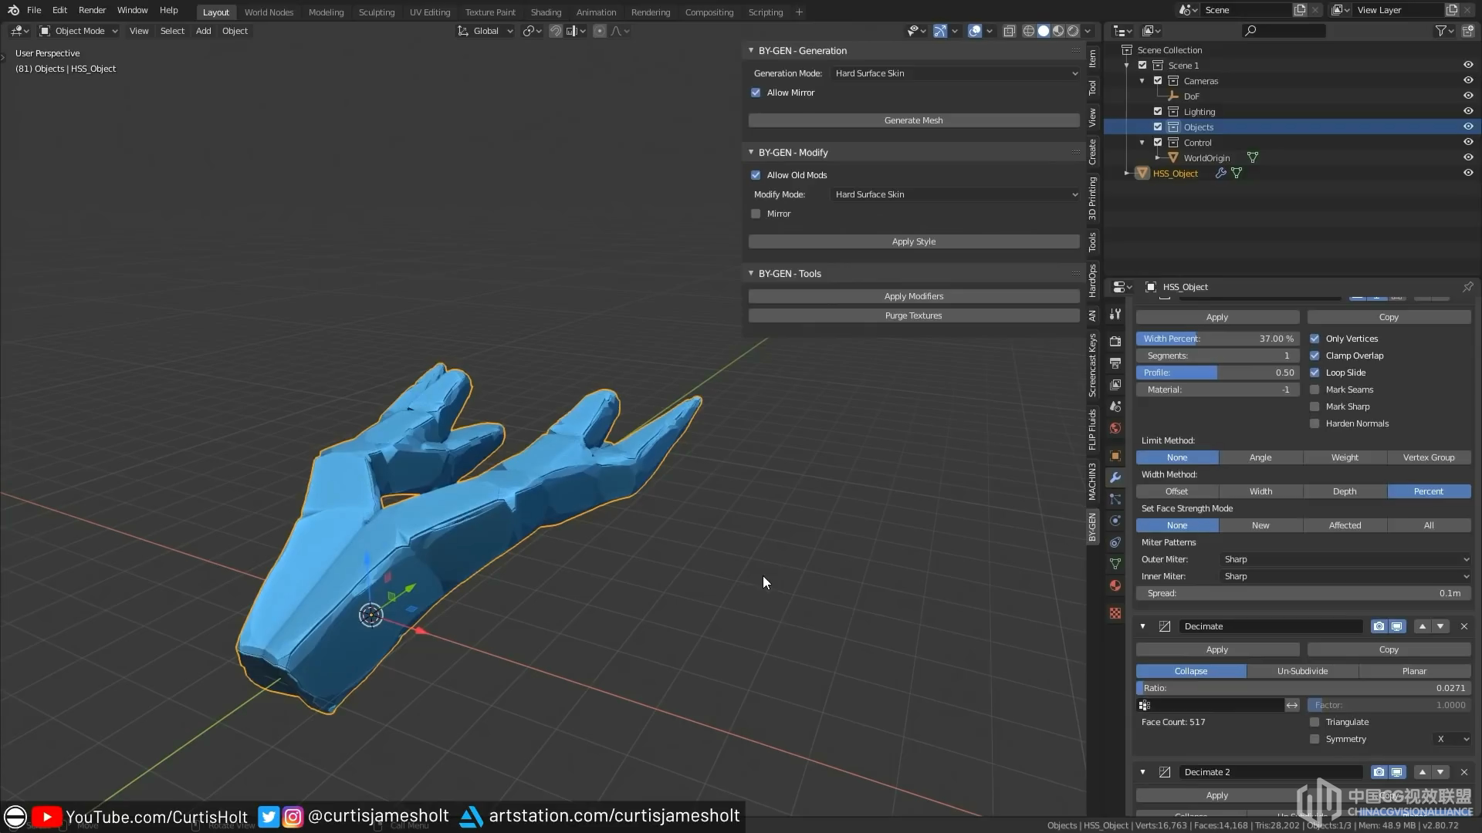Toggle proportional editing icon
1482x833 pixels.
[x=600, y=31]
